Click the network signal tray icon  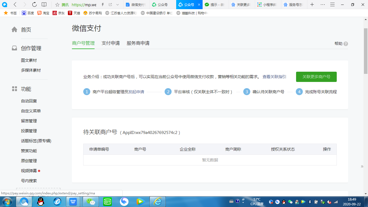point(336,202)
